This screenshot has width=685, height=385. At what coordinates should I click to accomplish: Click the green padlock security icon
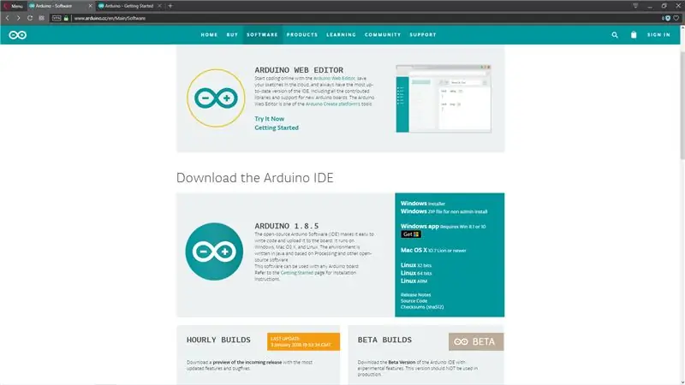66,18
